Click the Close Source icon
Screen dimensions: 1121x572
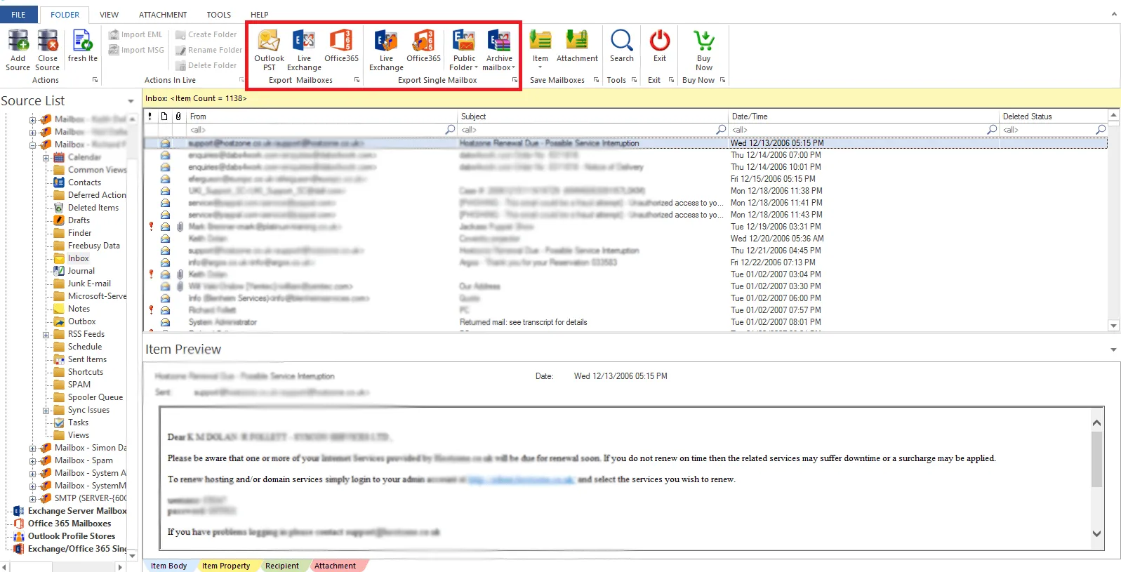pyautogui.click(x=48, y=41)
